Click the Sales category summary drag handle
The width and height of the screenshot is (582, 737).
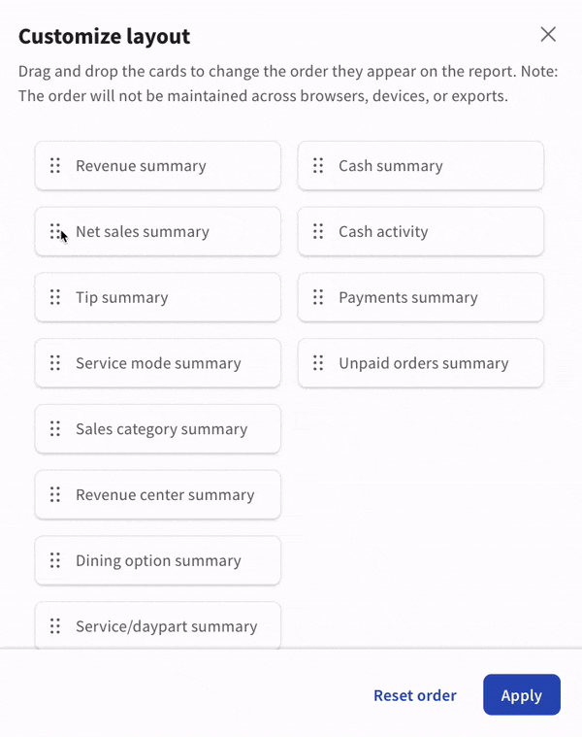click(55, 429)
